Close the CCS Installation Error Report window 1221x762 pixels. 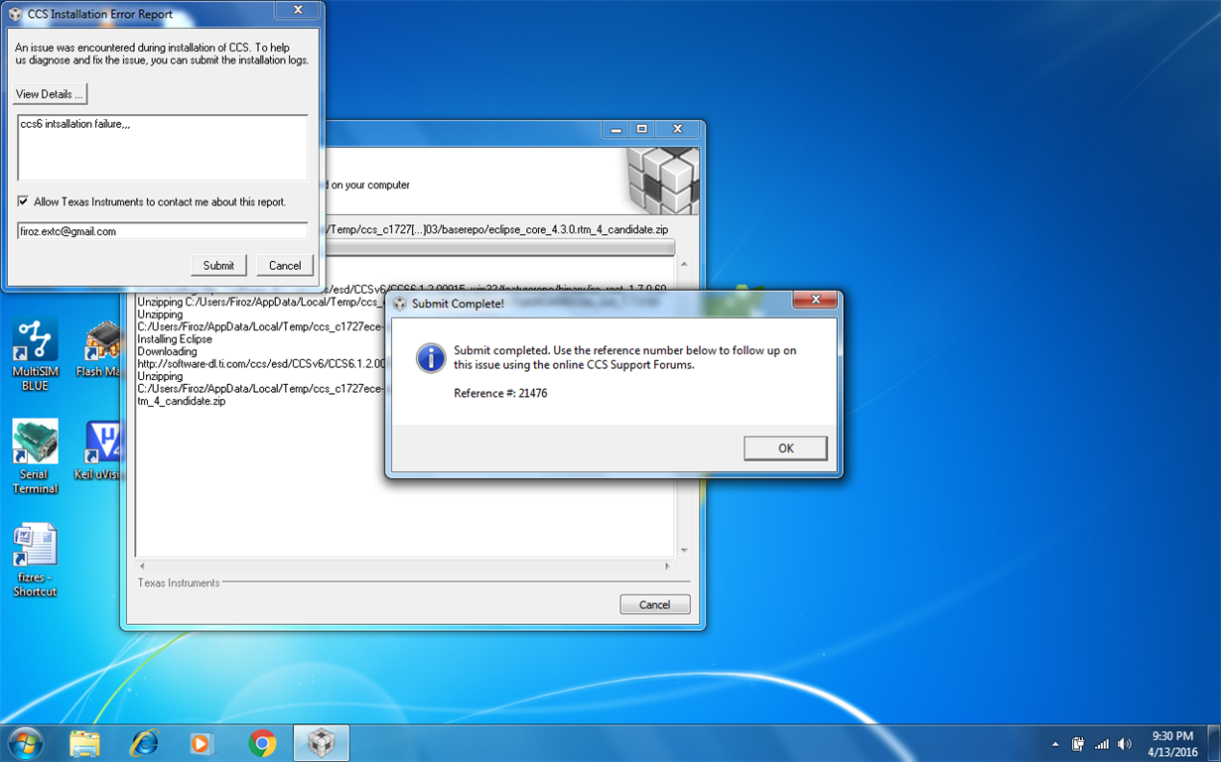coord(298,10)
